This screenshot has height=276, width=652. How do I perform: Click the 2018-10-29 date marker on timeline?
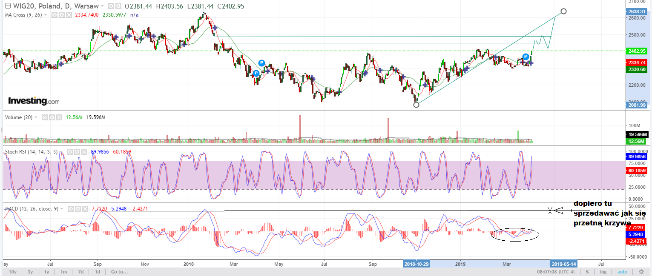click(416, 264)
